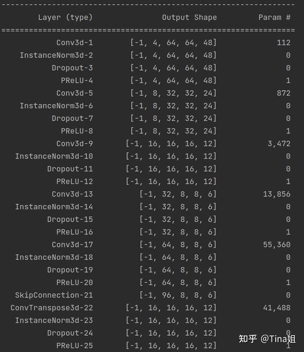
Task: Click the InstanceNorm3d-23 layer name
Action: (54, 321)
